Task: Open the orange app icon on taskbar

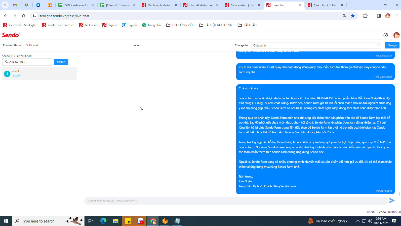Action: click(x=165, y=221)
